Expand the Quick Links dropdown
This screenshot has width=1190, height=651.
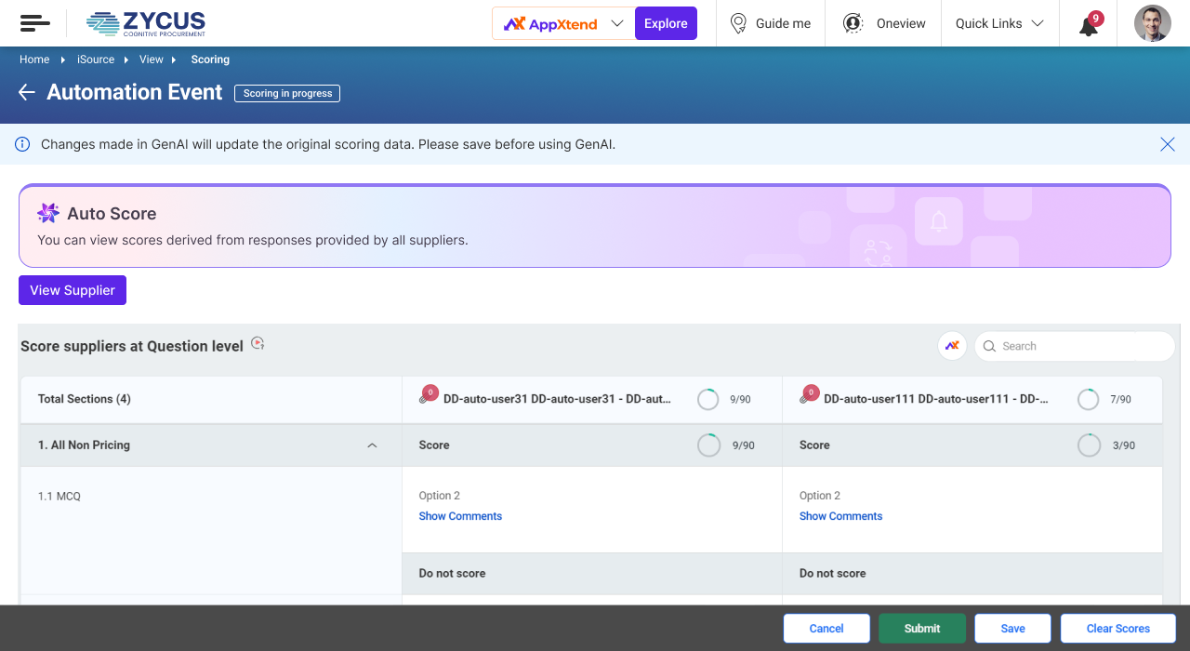(x=999, y=24)
